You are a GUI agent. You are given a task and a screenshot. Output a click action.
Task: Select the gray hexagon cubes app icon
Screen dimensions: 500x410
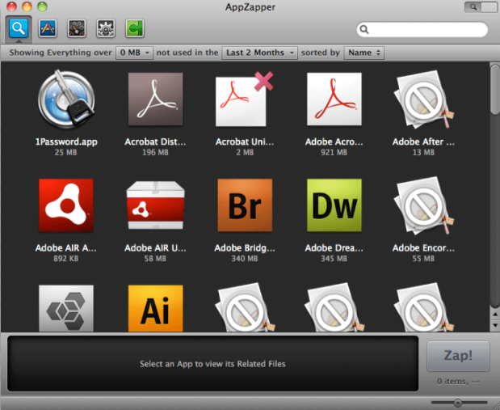click(x=66, y=308)
